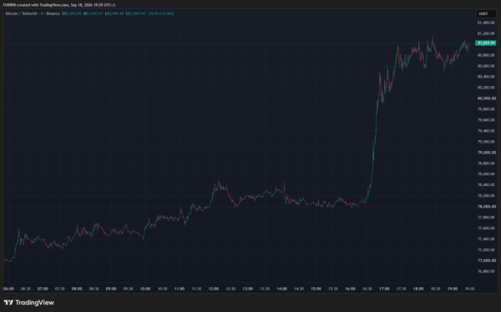The height and width of the screenshot is (312, 501).
Task: Click the 77,600.00 price axis label
Action: point(487,229)
